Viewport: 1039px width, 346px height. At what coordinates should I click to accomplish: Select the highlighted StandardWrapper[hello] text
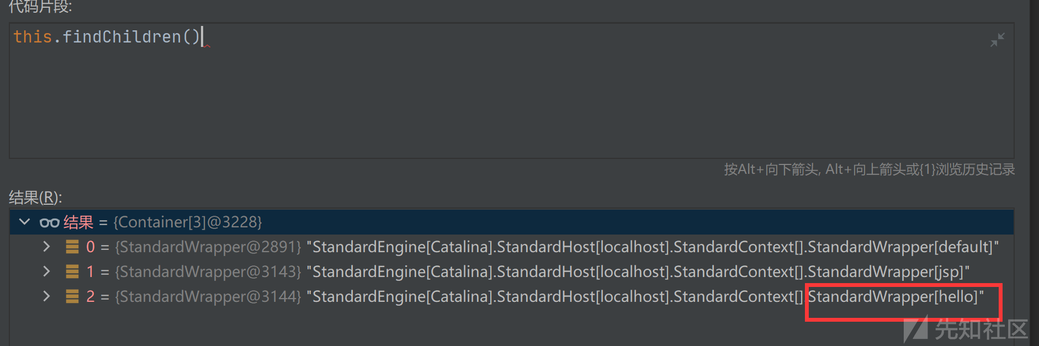pos(895,297)
